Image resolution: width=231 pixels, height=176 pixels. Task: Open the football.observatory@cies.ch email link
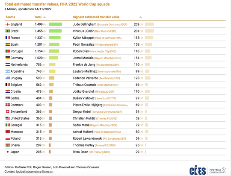pyautogui.click(x=35, y=172)
